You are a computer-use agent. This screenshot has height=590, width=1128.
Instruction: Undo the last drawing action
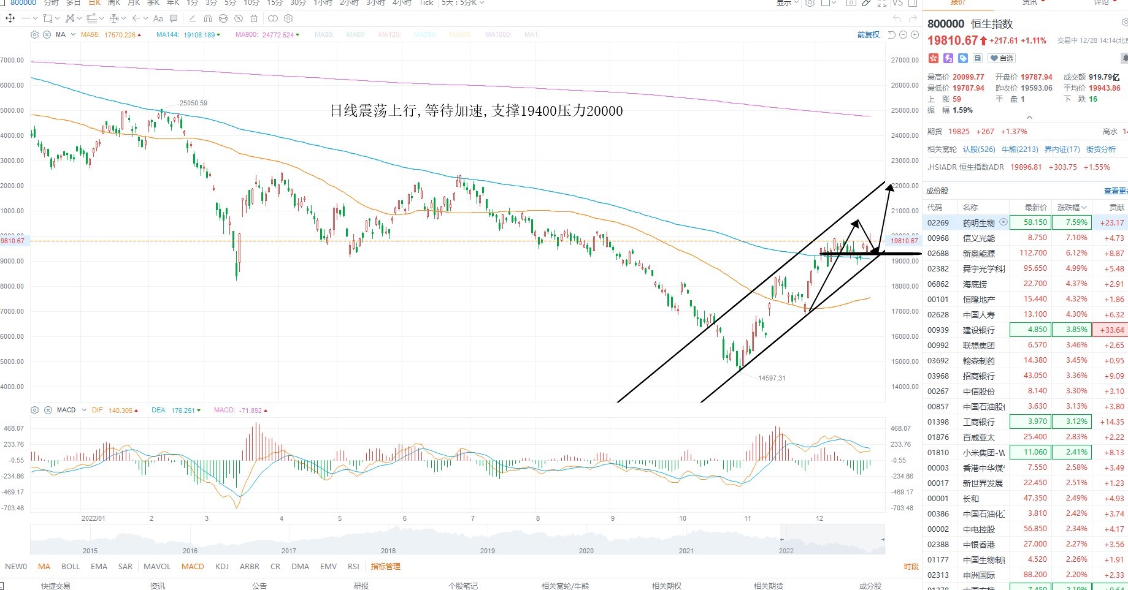(x=897, y=18)
